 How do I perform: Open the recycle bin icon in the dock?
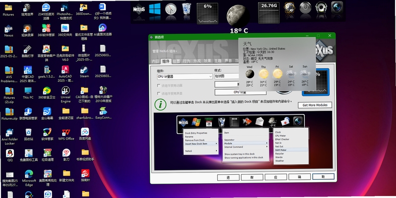187,9
